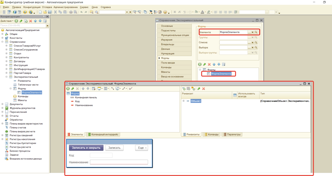Clear Элемента form field with X button

click(x=252, y=32)
